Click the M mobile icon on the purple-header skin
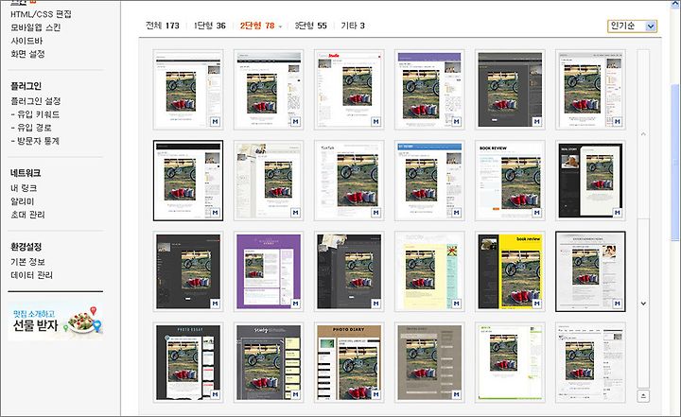 click(x=457, y=122)
